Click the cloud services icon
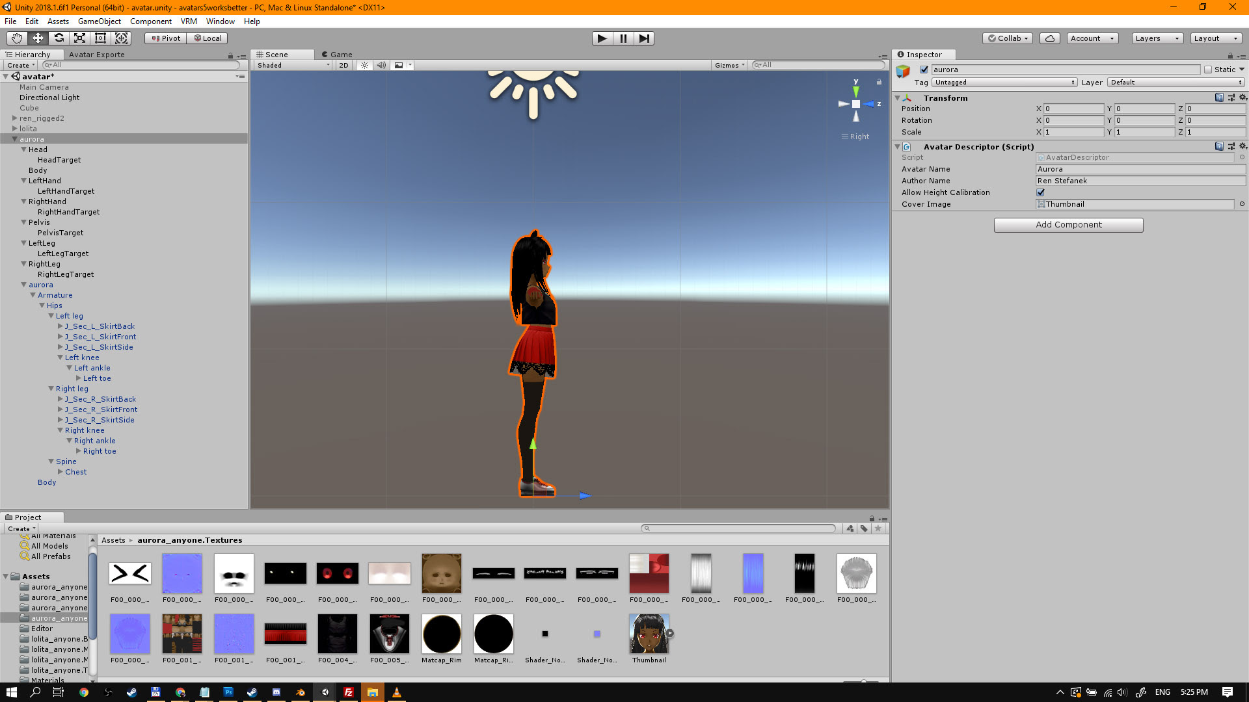This screenshot has height=702, width=1249. pyautogui.click(x=1049, y=38)
